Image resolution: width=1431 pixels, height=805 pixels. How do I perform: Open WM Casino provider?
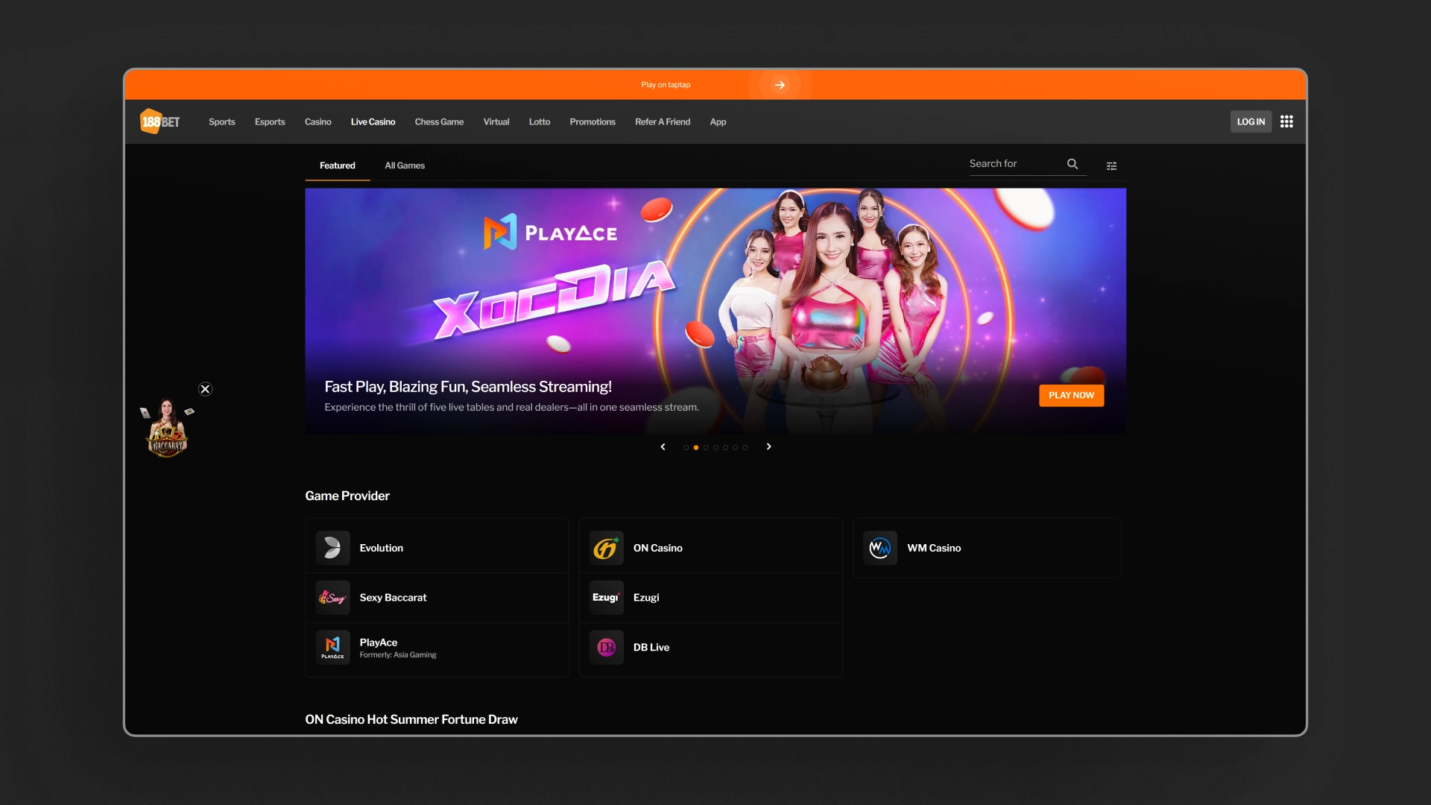[x=987, y=548]
